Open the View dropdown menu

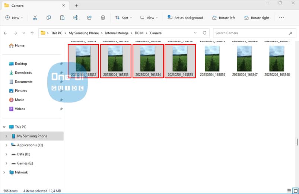tap(149, 18)
